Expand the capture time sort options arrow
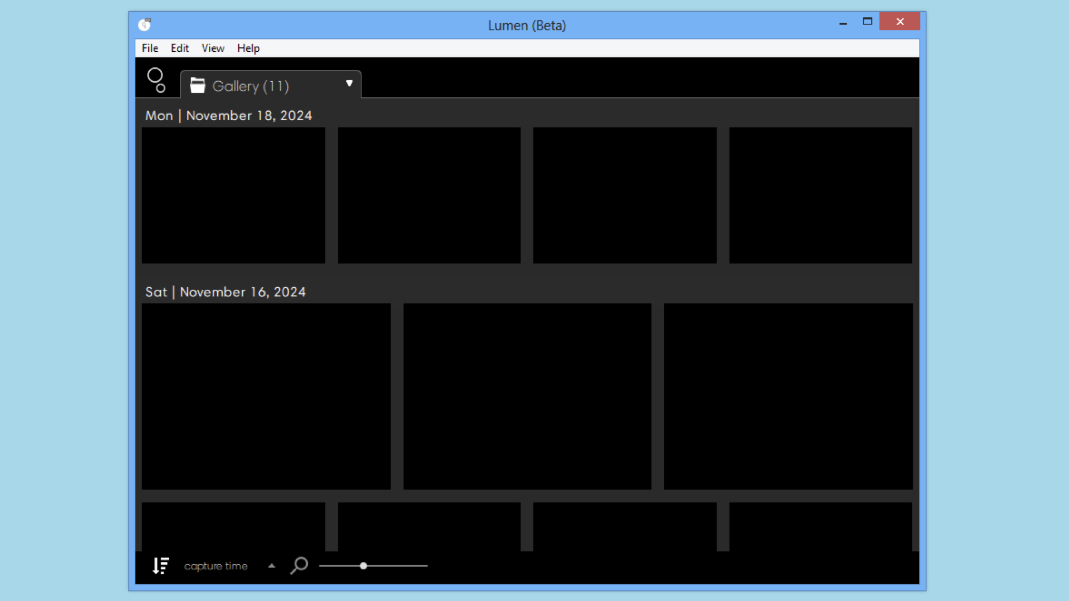This screenshot has width=1069, height=601. (272, 566)
